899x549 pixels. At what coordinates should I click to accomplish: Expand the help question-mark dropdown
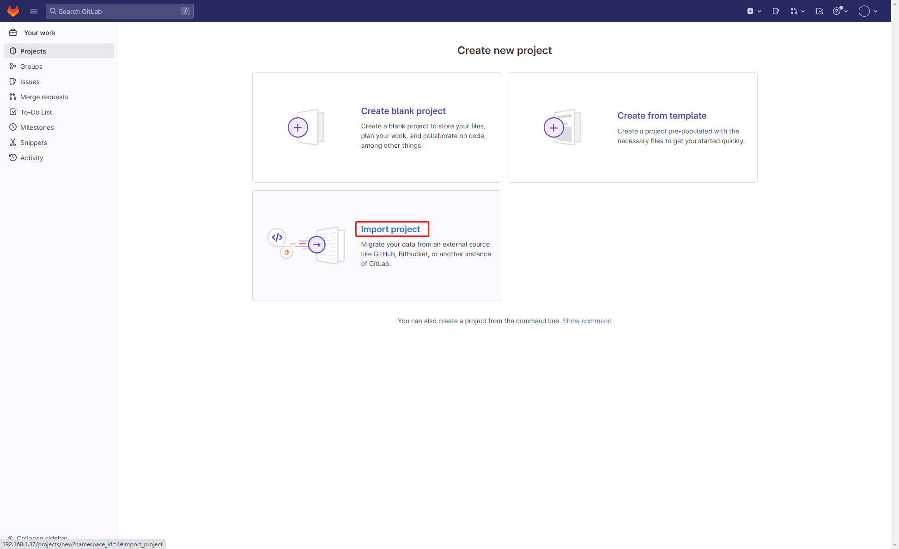pyautogui.click(x=840, y=11)
